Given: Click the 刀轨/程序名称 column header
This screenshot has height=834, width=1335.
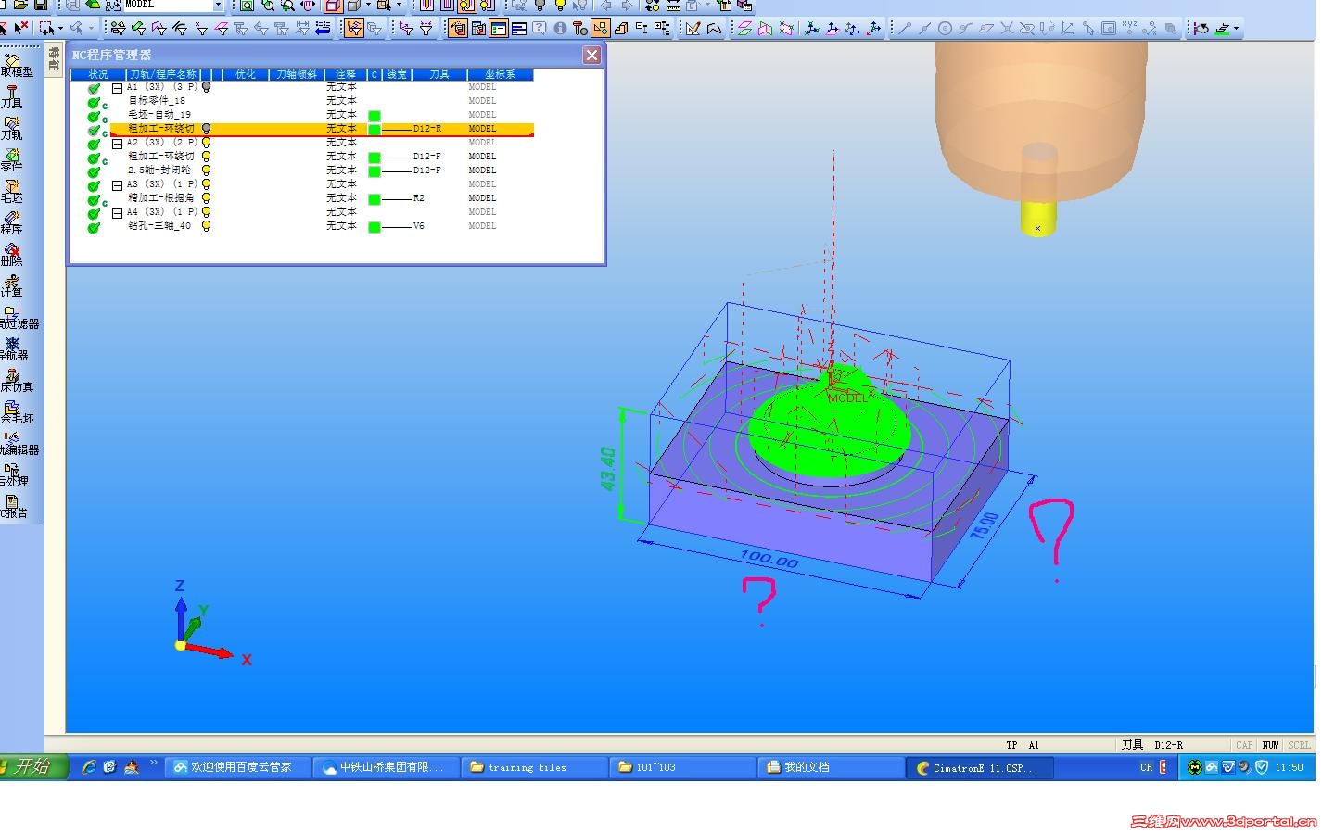Looking at the screenshot, I should pyautogui.click(x=163, y=74).
